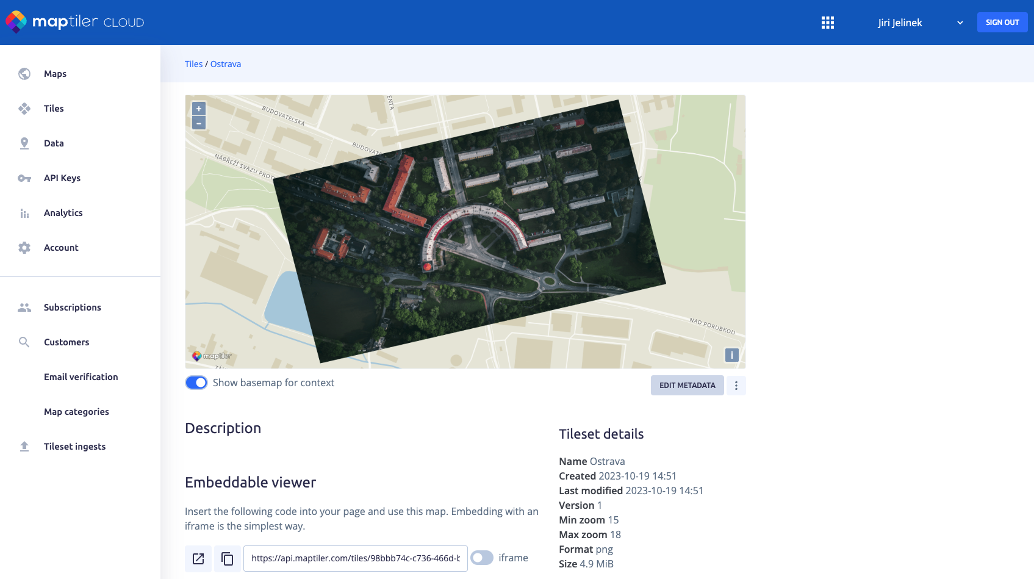This screenshot has width=1034, height=579.
Task: Open Tileset ingests page
Action: tap(74, 447)
